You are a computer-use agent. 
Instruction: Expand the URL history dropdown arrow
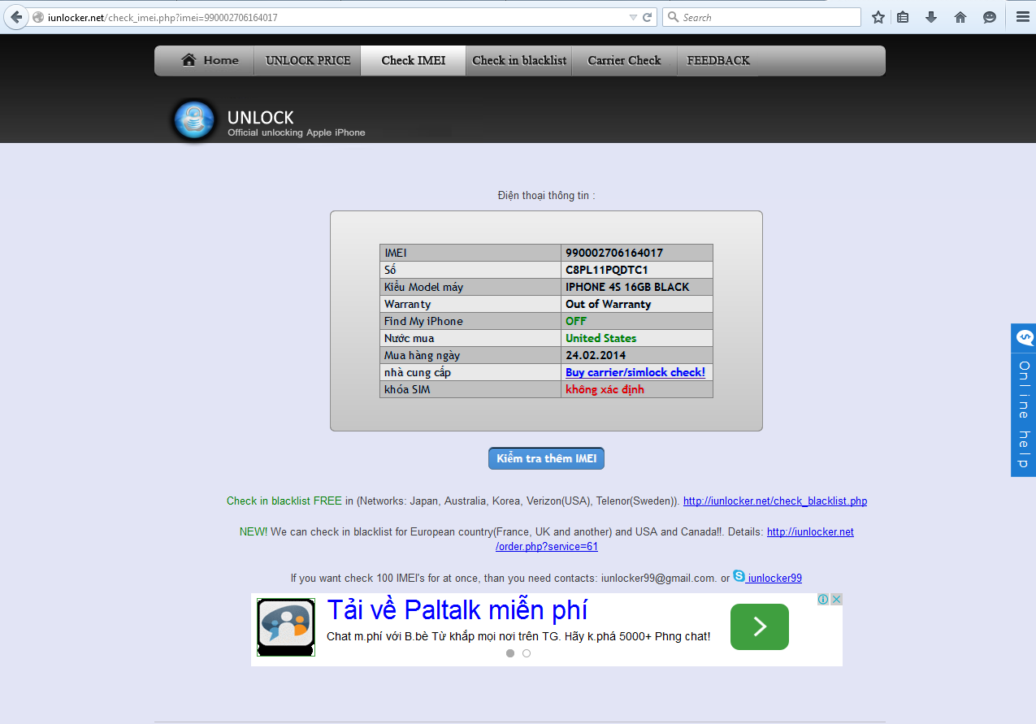633,17
